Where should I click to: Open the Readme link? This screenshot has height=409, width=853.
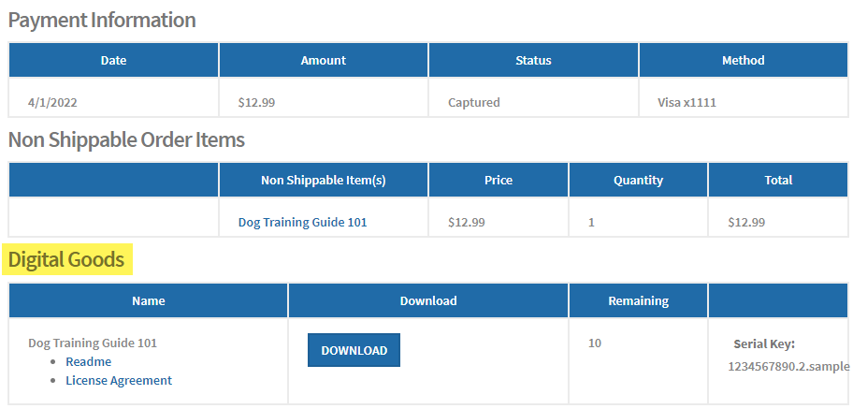tap(88, 361)
